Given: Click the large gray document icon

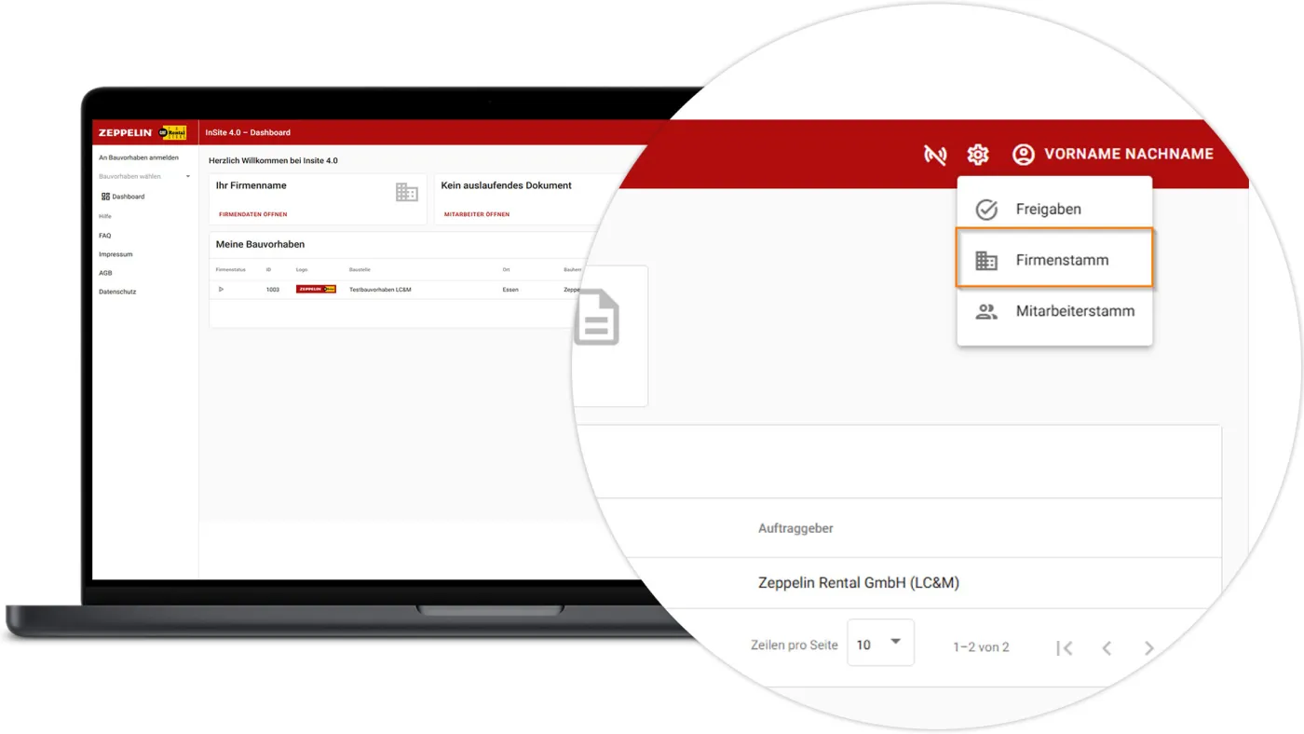Looking at the screenshot, I should pyautogui.click(x=596, y=318).
